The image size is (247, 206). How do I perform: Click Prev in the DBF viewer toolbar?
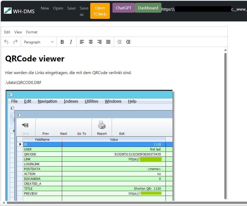46,134
